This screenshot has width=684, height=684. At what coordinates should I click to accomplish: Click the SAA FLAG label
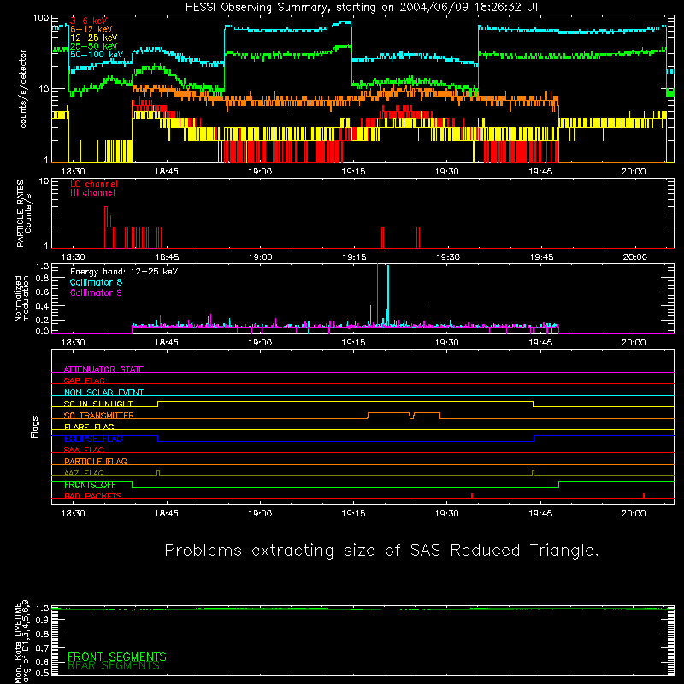coord(84,450)
